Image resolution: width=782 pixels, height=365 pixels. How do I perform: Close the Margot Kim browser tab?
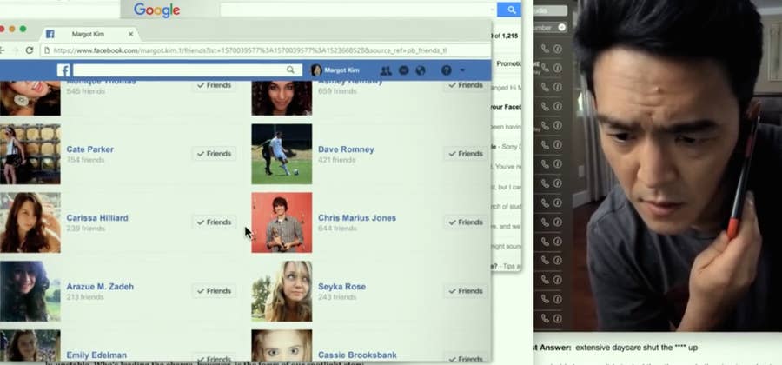[x=130, y=34]
